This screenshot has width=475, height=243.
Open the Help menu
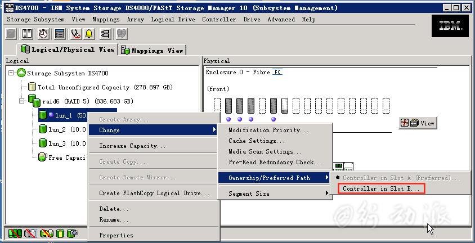pyautogui.click(x=308, y=19)
